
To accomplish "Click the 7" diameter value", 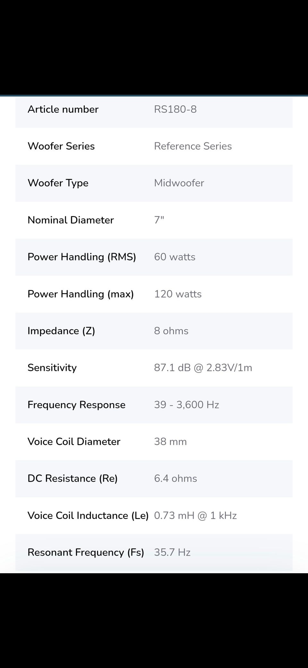I will pos(159,220).
